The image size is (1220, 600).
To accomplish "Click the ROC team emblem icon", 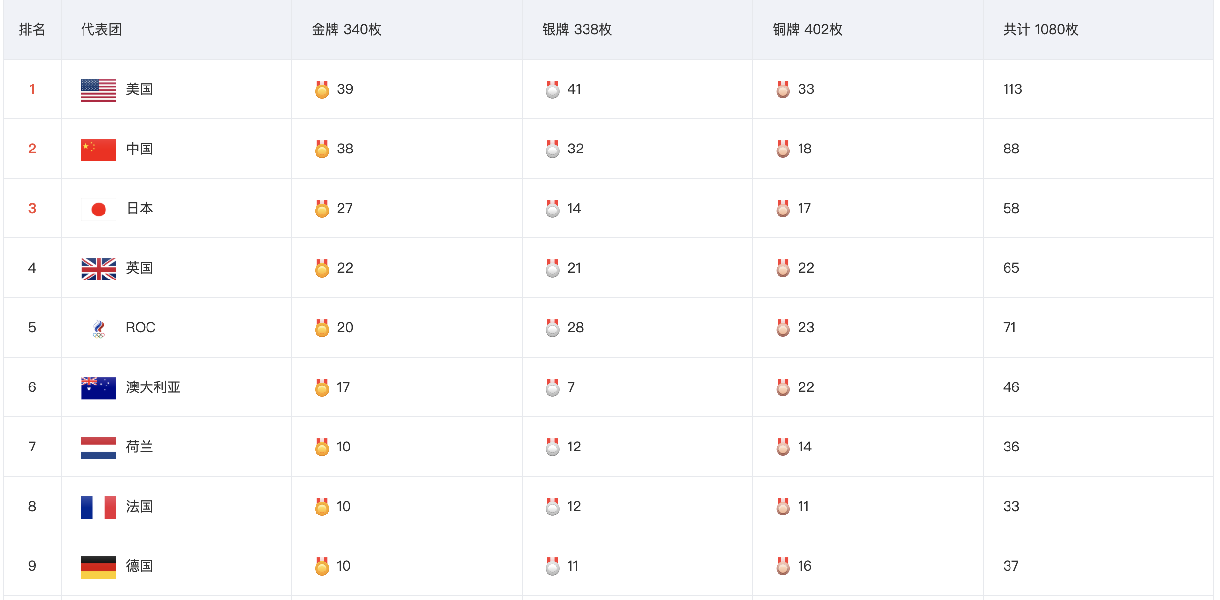I will click(98, 328).
